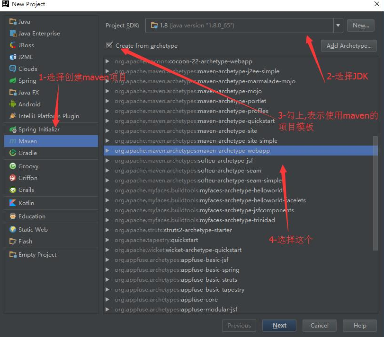Click the Spring Initializr icon
This screenshot has width=384, height=337.
(x=13, y=130)
